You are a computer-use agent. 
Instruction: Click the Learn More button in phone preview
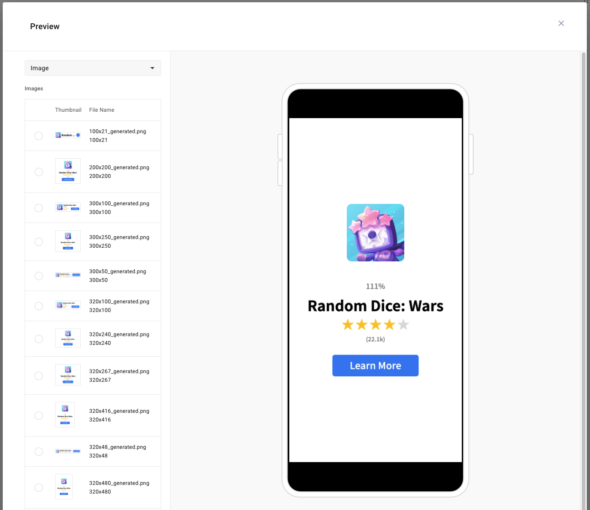point(376,365)
